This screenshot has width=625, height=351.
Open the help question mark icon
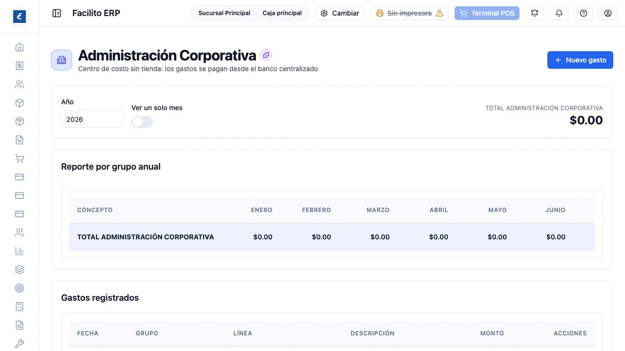tap(583, 13)
